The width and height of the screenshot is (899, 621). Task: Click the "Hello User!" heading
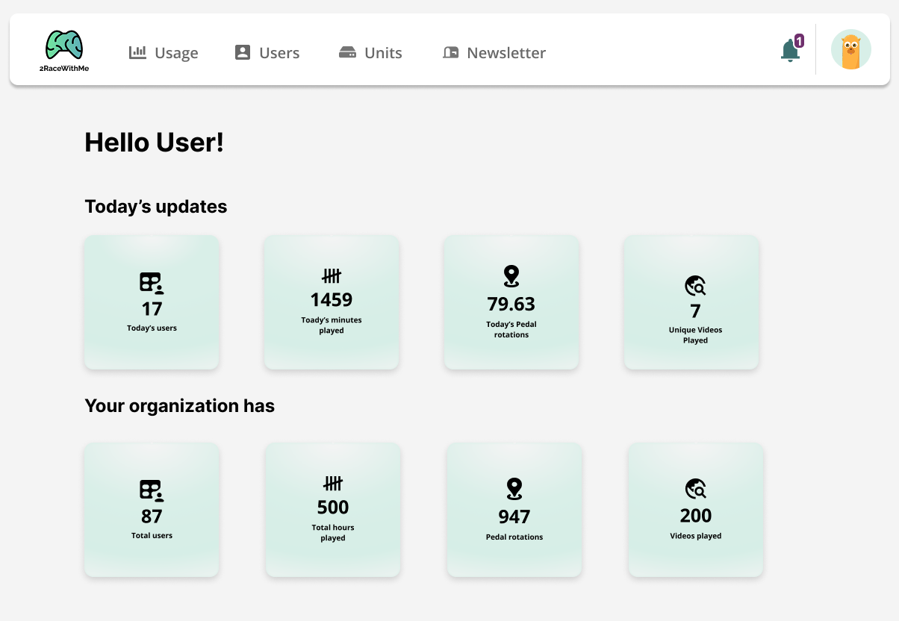[x=155, y=142]
